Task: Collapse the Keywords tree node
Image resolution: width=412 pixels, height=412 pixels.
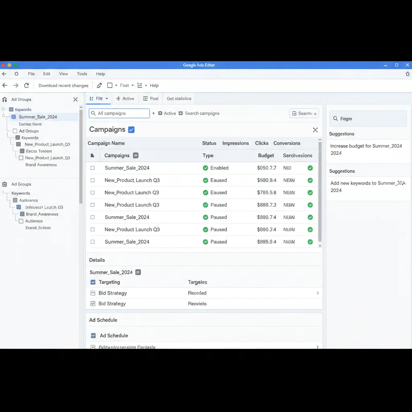Action: (3, 109)
